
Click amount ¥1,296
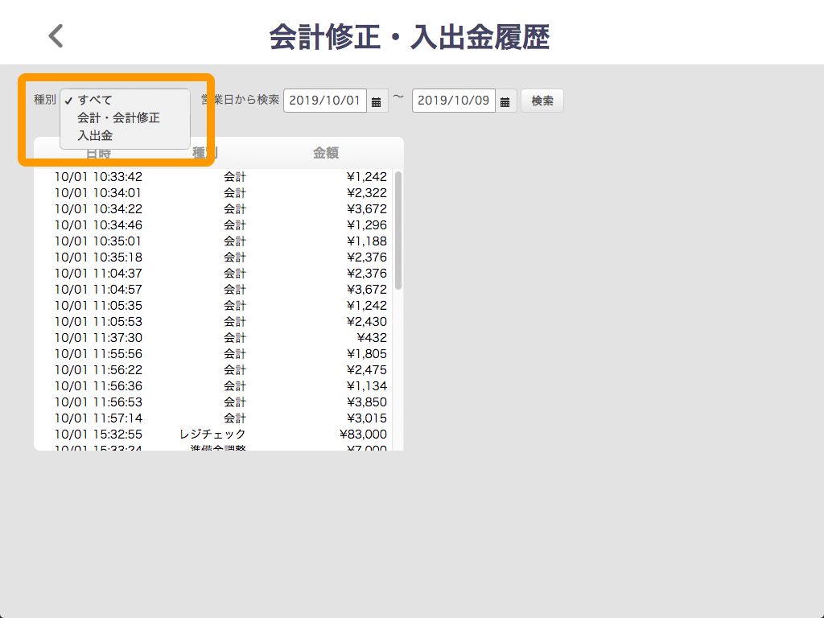coord(367,225)
